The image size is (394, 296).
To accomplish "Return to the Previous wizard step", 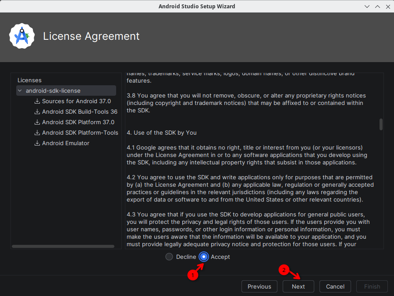I will pyautogui.click(x=259, y=286).
